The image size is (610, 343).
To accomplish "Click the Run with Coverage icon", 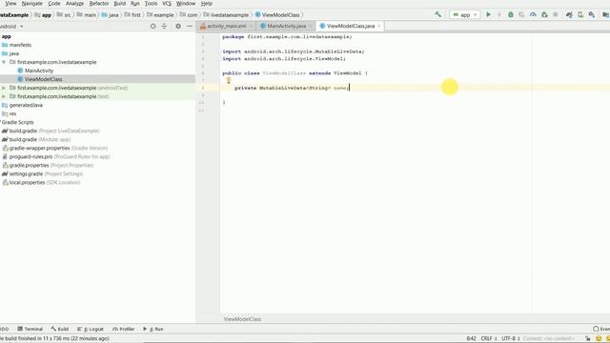I will click(x=521, y=15).
